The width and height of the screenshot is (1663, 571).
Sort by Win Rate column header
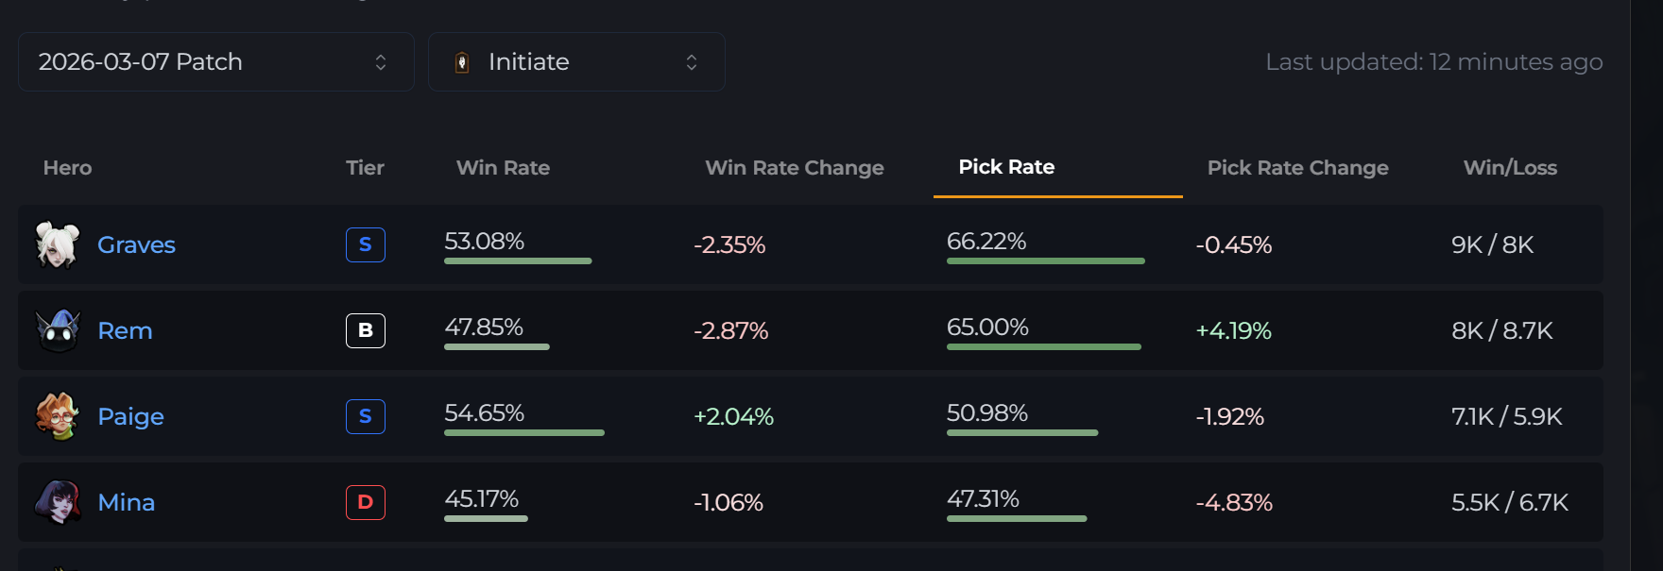point(503,168)
